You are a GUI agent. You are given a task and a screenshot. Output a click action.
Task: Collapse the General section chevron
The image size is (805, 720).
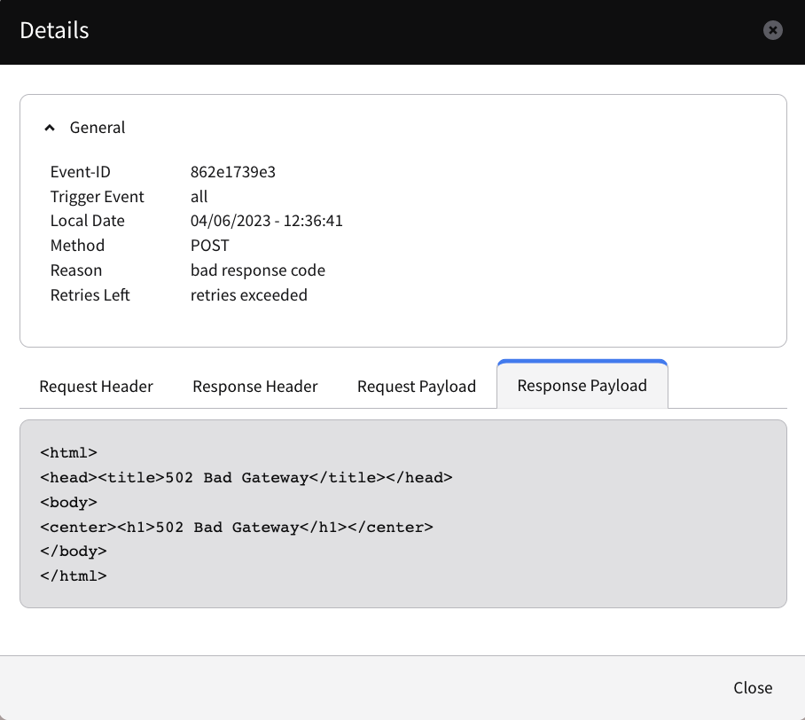[x=50, y=128]
